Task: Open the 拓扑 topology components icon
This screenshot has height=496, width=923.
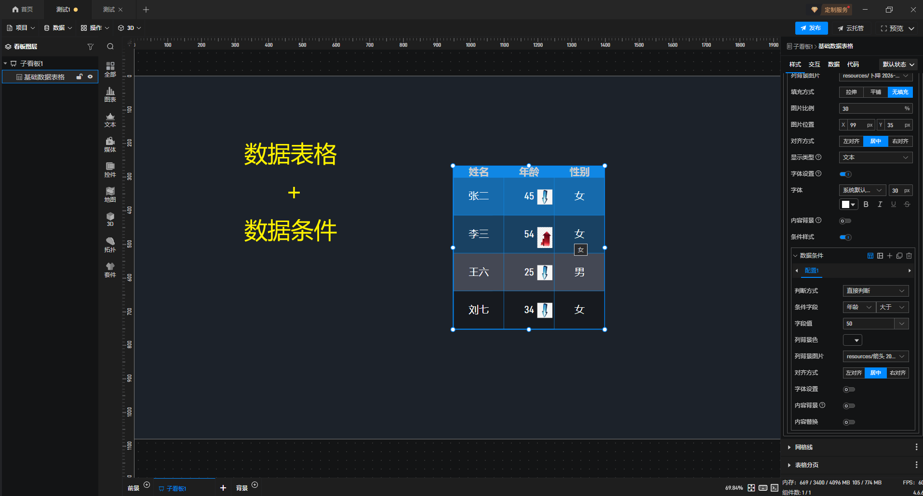Action: tap(110, 244)
